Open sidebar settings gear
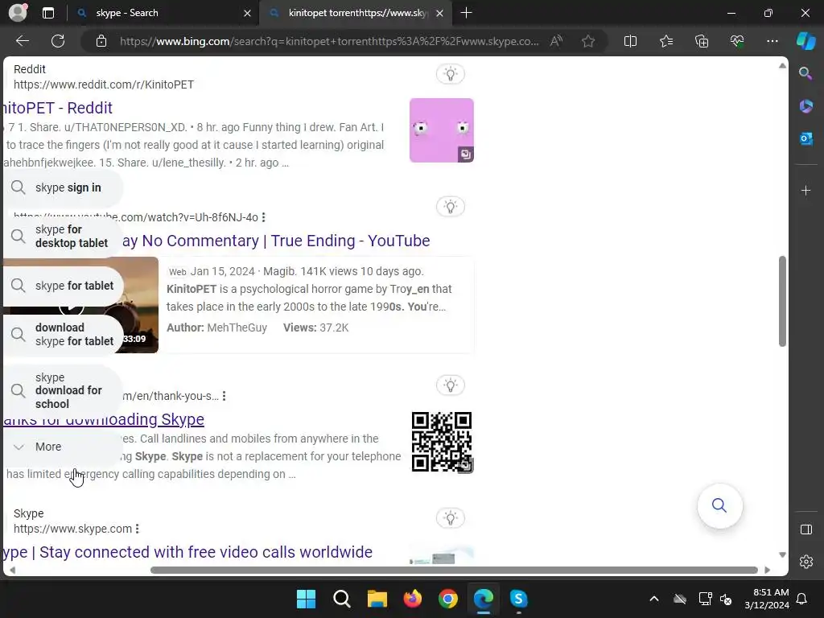 pyautogui.click(x=805, y=562)
